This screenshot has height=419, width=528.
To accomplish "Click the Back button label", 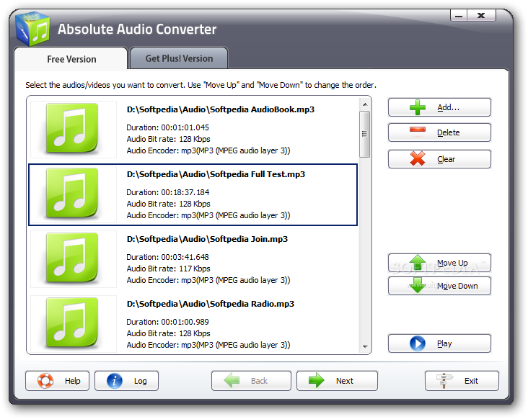I will click(259, 381).
